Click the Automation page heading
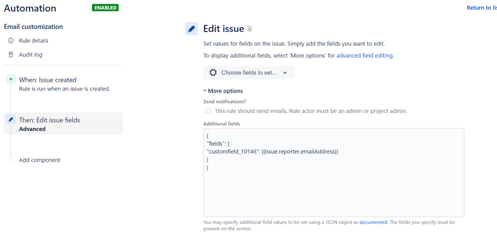 click(30, 8)
